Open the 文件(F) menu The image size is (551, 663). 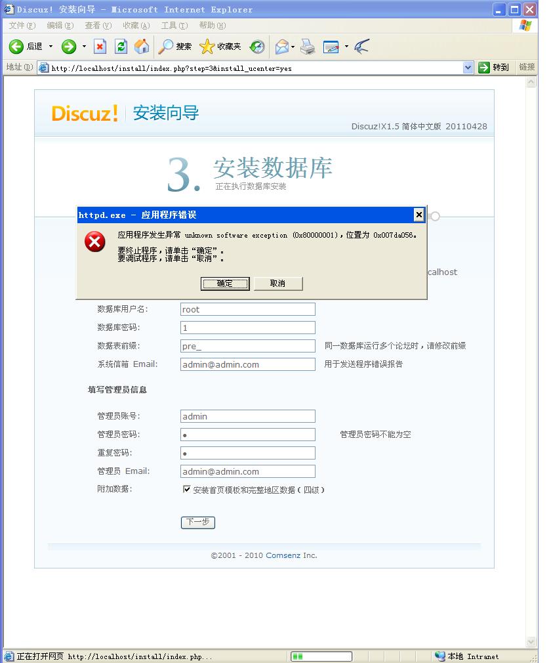[x=22, y=26]
